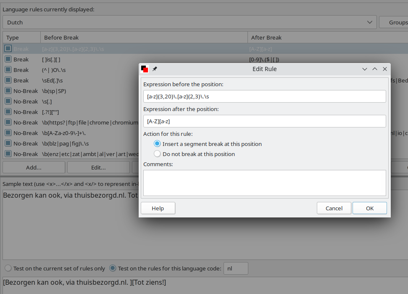Uncheck the No-Break rule \b(sp|SP)
The image size is (408, 294).
(8, 90)
